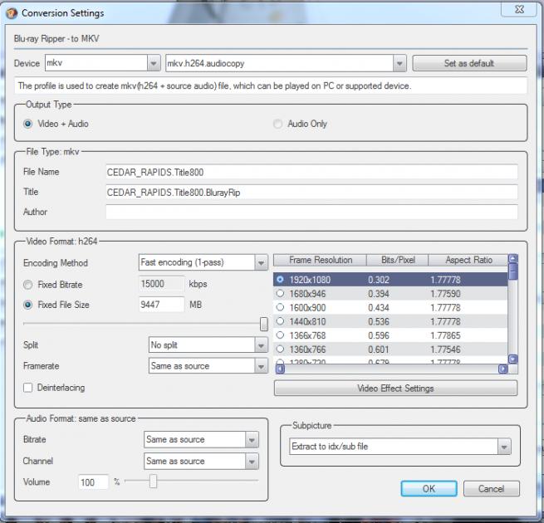Click the File Name input field
Viewport: 544px width, 523px height.
pos(311,172)
